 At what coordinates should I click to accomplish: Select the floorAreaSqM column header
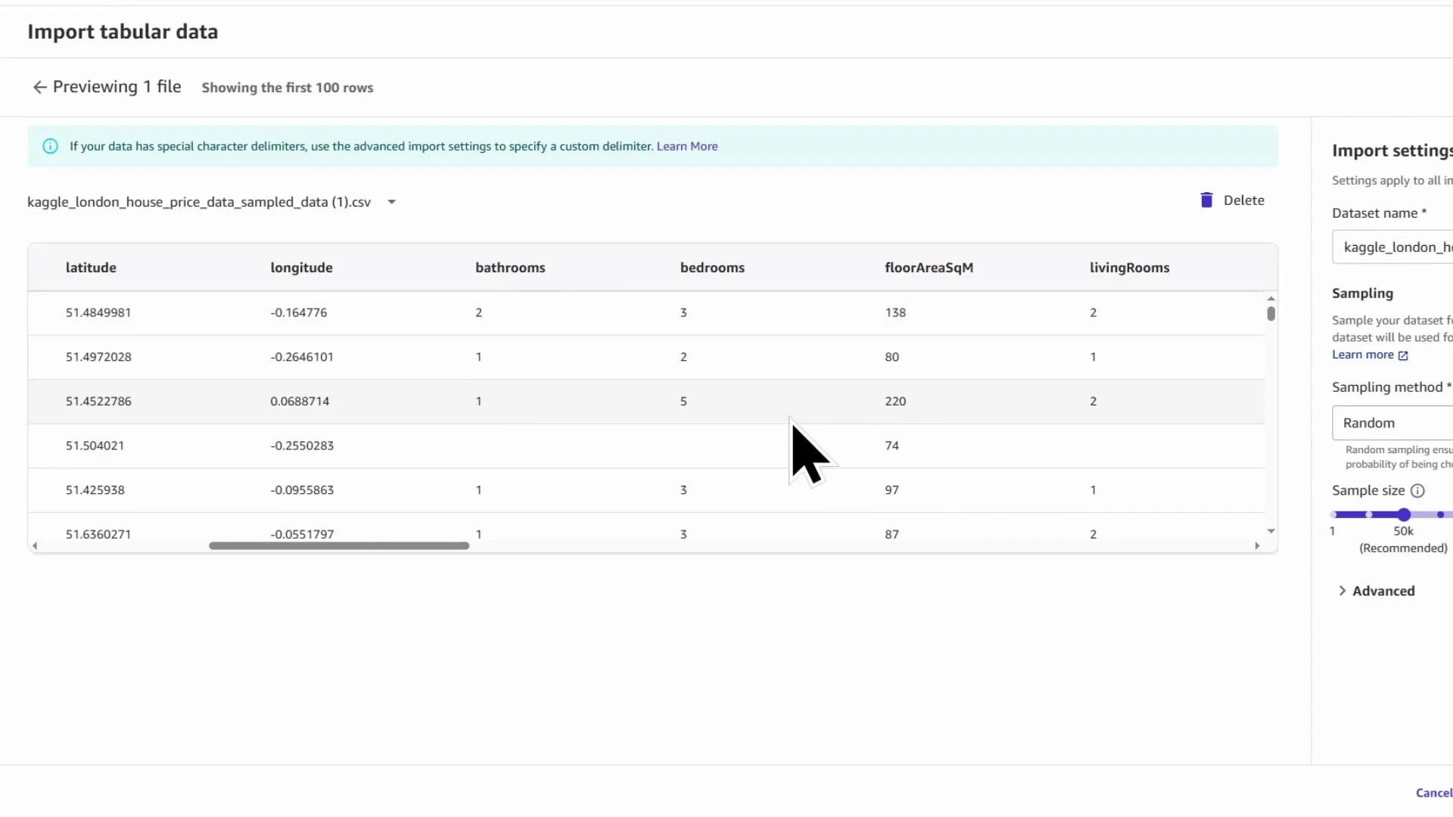[929, 267]
